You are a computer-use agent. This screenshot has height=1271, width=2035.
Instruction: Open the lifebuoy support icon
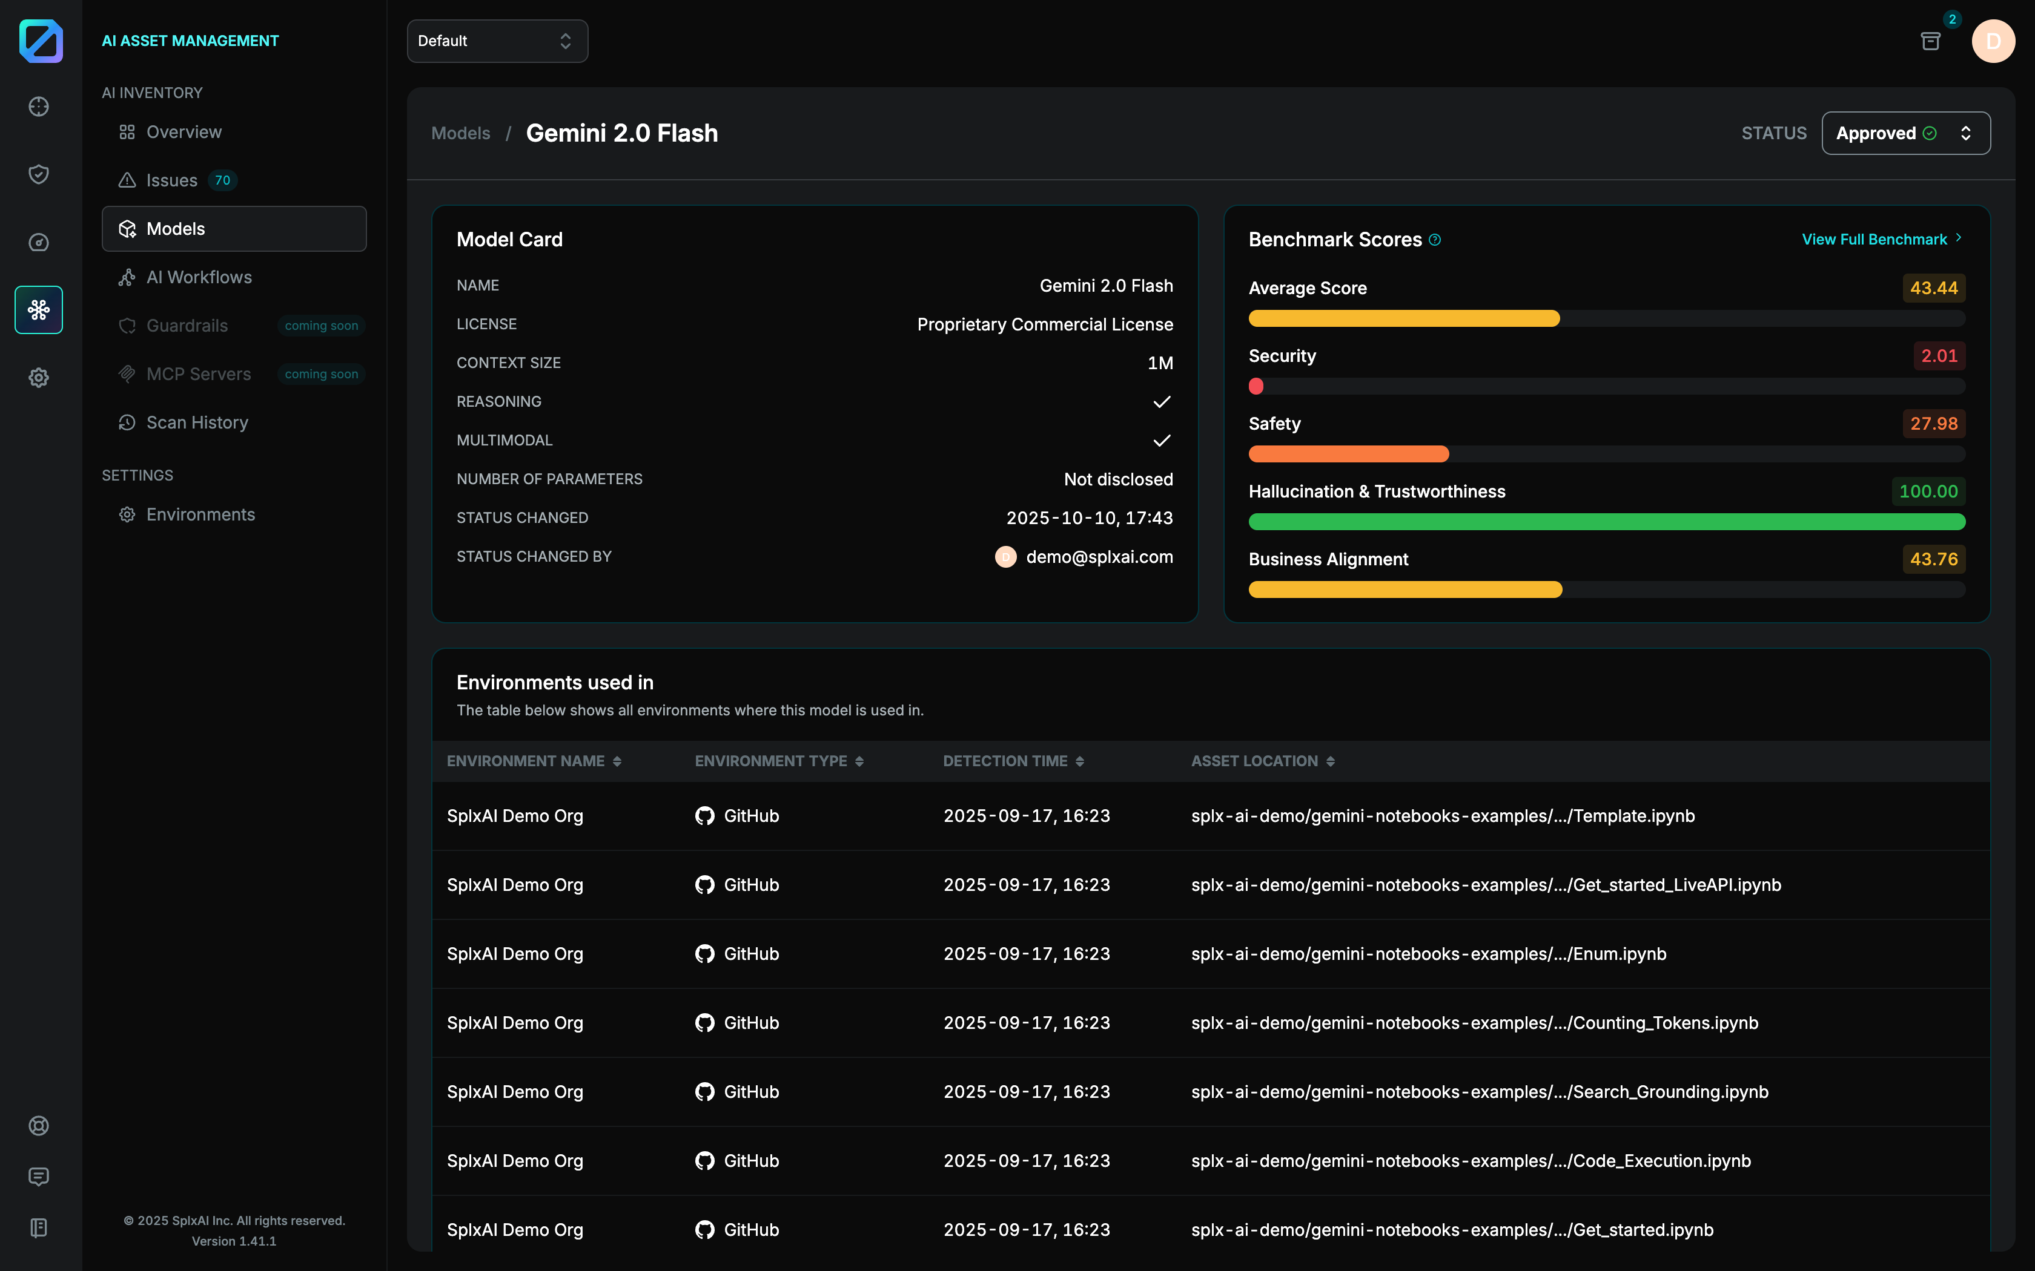coord(39,1126)
